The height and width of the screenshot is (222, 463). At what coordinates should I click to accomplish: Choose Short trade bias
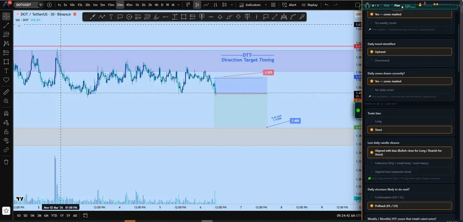tap(409, 130)
